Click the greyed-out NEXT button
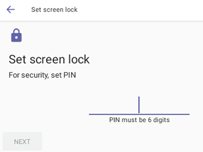Viewport: 203px width, 152px height. click(x=22, y=142)
